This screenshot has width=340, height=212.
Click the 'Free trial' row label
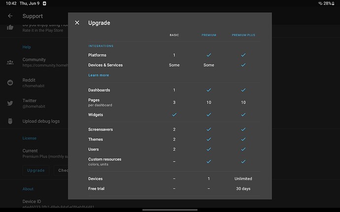click(96, 188)
